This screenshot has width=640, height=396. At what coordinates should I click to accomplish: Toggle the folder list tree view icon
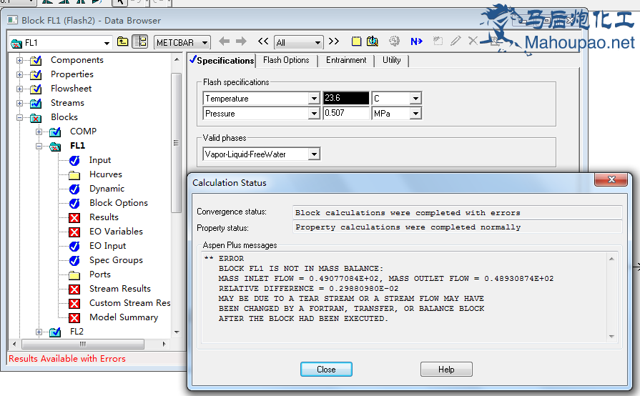(x=140, y=42)
